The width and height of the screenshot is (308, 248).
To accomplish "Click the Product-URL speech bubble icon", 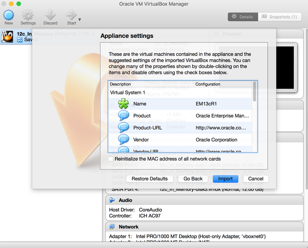I will [123, 128].
